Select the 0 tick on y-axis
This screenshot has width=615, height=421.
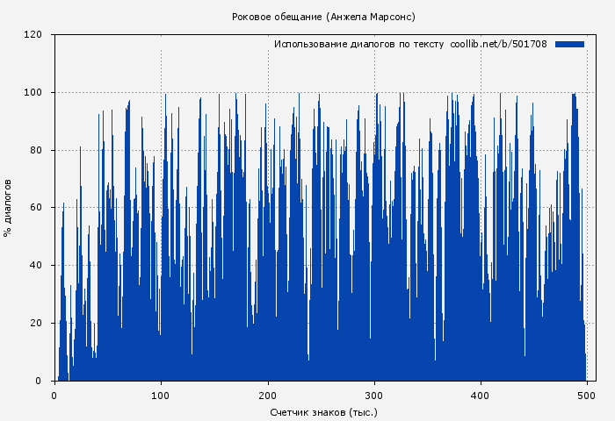pos(39,381)
